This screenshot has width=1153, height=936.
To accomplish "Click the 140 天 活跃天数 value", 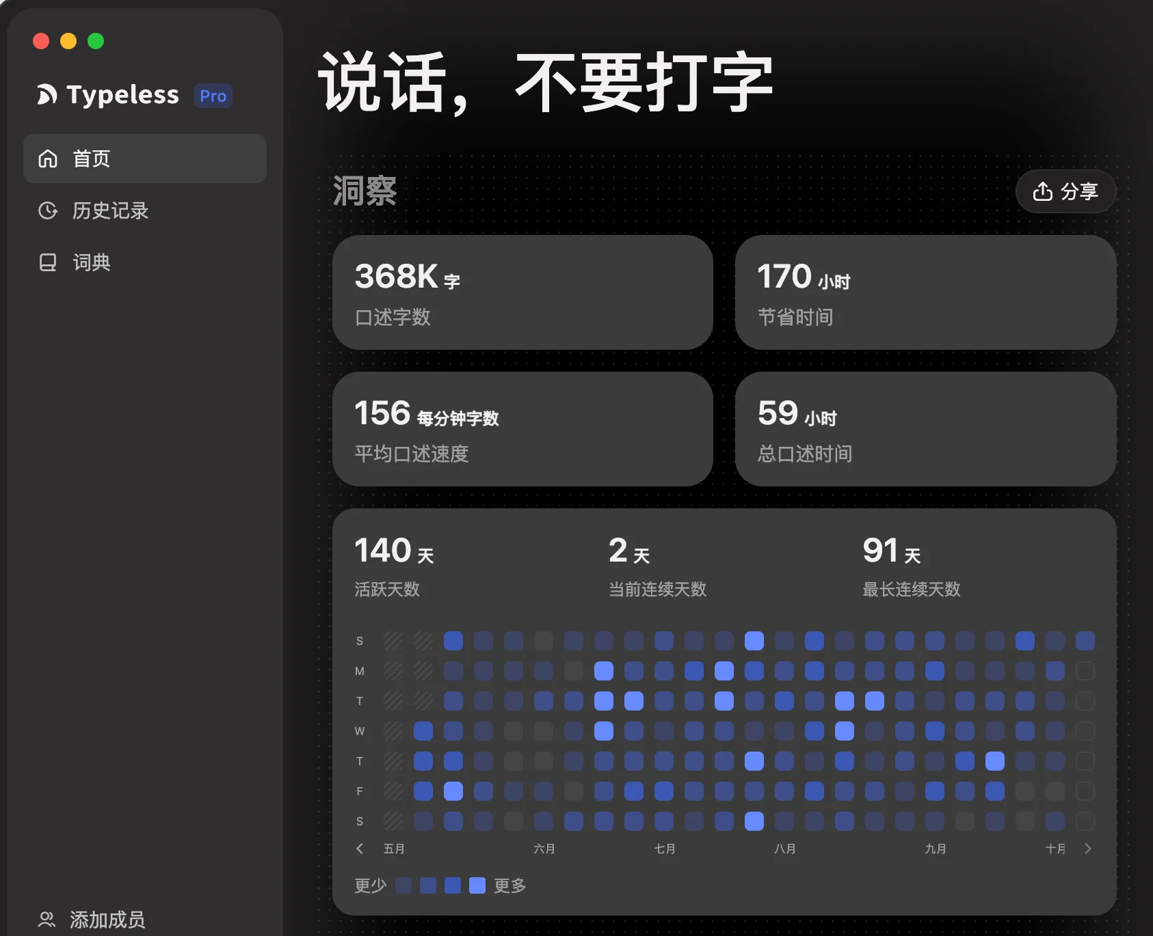I will (x=395, y=551).
